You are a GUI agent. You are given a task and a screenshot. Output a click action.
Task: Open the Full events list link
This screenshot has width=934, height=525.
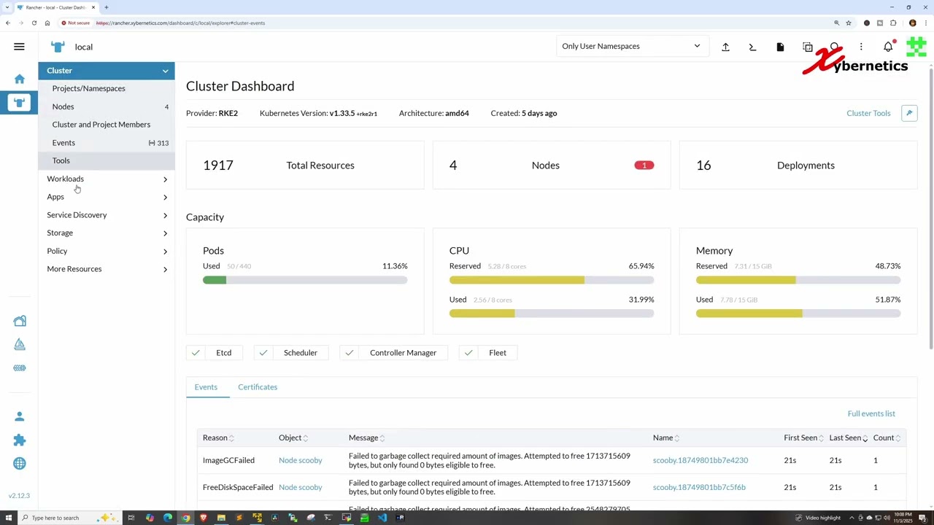(x=871, y=413)
